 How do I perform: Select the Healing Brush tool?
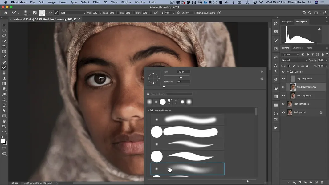click(4, 62)
